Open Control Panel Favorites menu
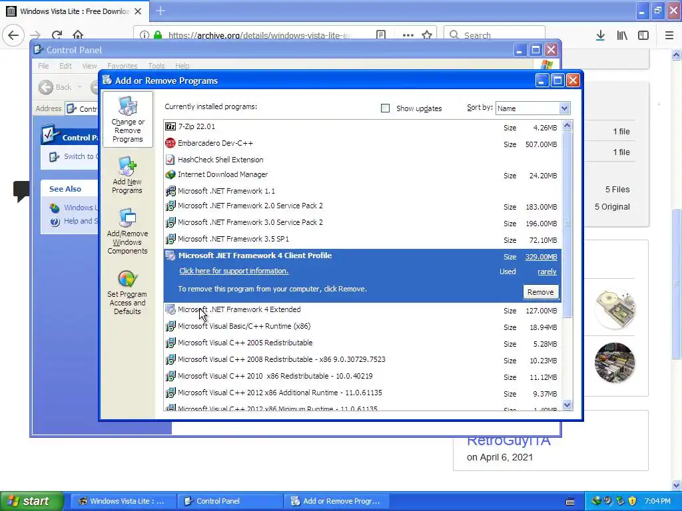Viewport: 682px width, 511px height. [x=123, y=66]
